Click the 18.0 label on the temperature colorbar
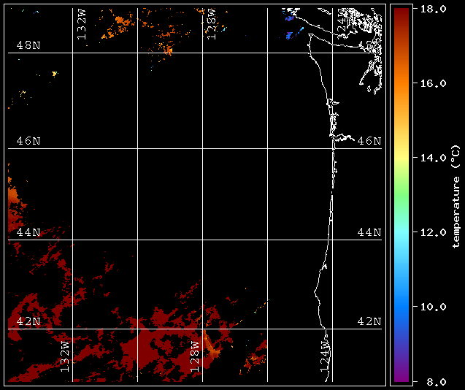The height and width of the screenshot is (390, 465). (x=431, y=9)
